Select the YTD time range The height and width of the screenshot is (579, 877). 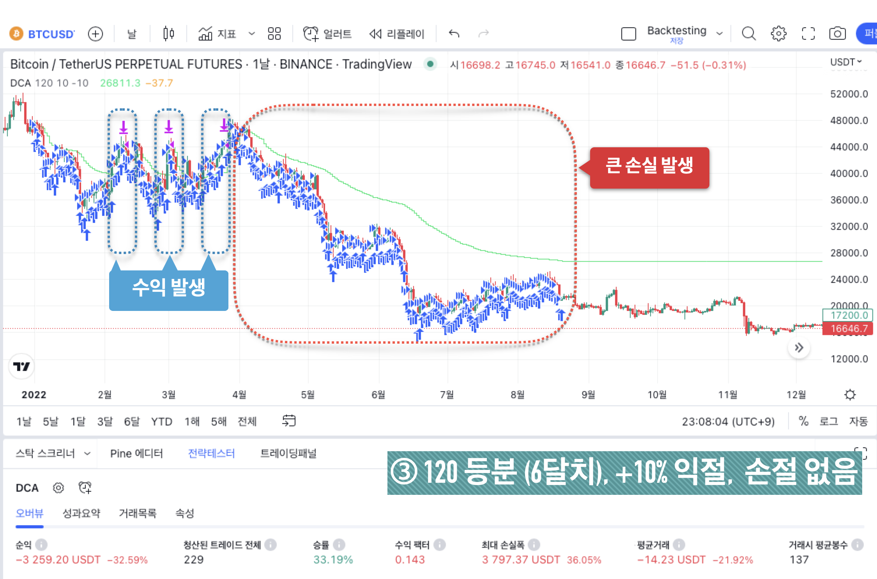(161, 421)
